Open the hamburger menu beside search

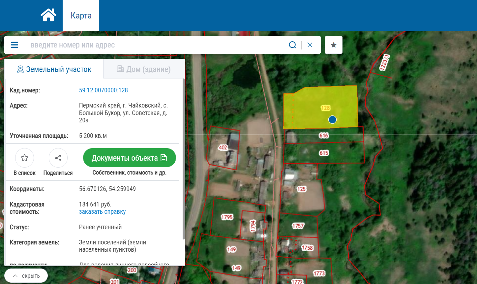pos(15,45)
